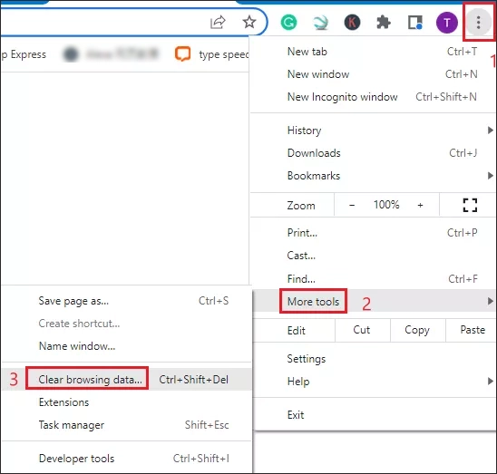Viewport: 497px width, 474px height.
Task: Open the Extensions puzzle piece icon
Action: 384,23
